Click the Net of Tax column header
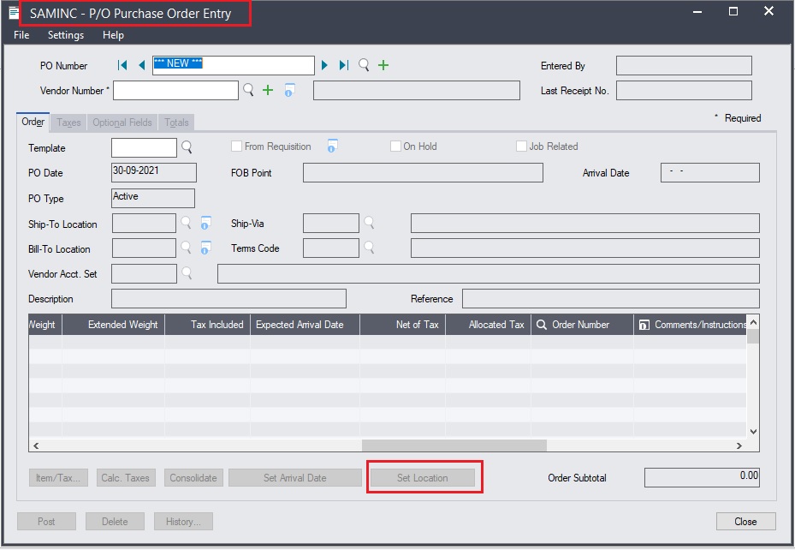Viewport: 795px width, 550px height. [x=402, y=325]
